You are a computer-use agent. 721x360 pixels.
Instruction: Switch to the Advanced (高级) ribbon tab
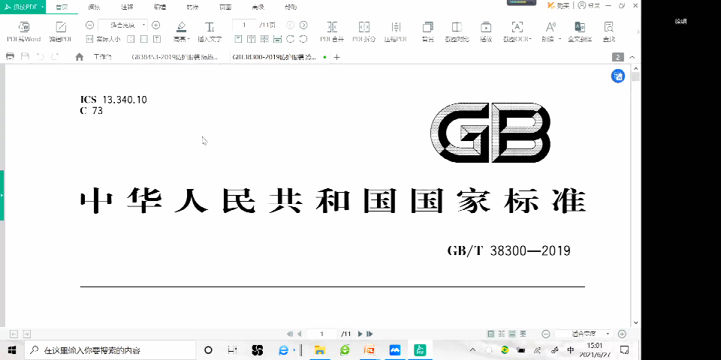point(258,7)
